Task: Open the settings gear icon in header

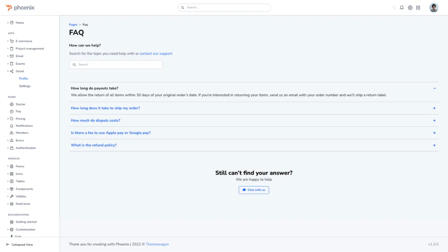Action: point(410,8)
